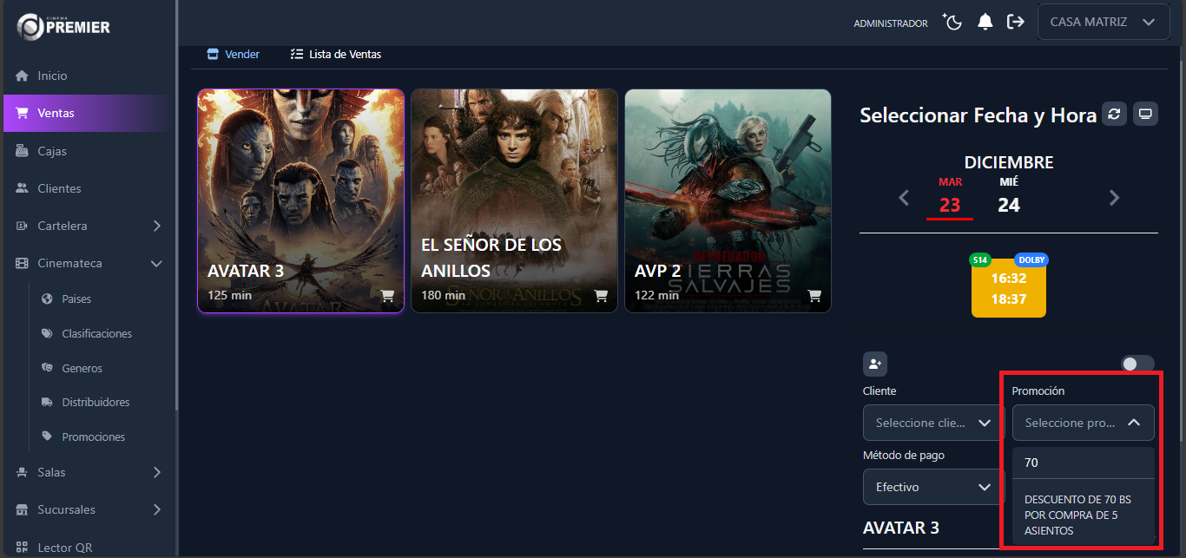Image resolution: width=1186 pixels, height=558 pixels.
Task: Select Wednesday 24 date
Action: pyautogui.click(x=1008, y=197)
